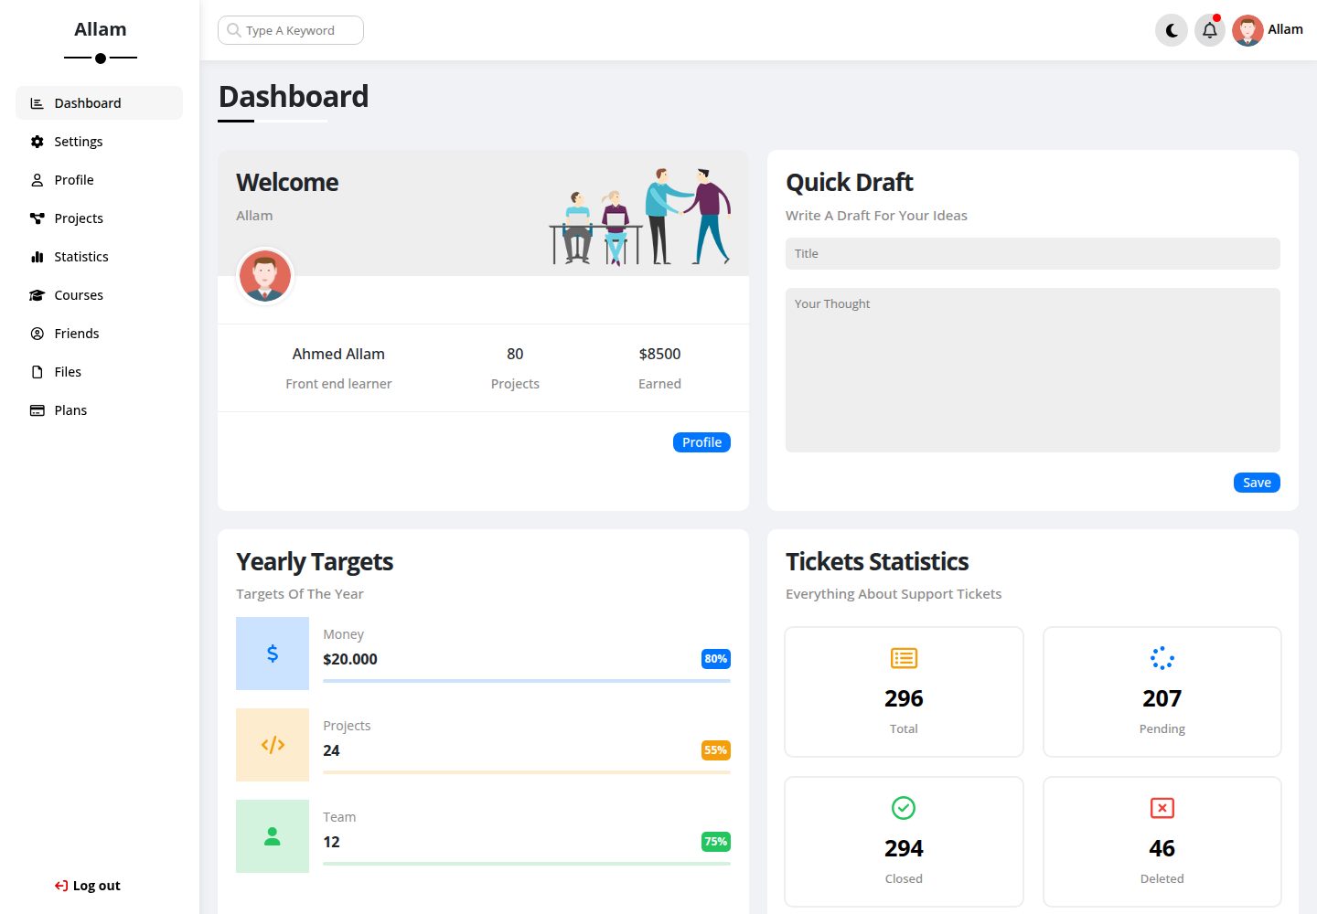Open the Dashboard menu item
The image size is (1317, 914).
coord(99,103)
